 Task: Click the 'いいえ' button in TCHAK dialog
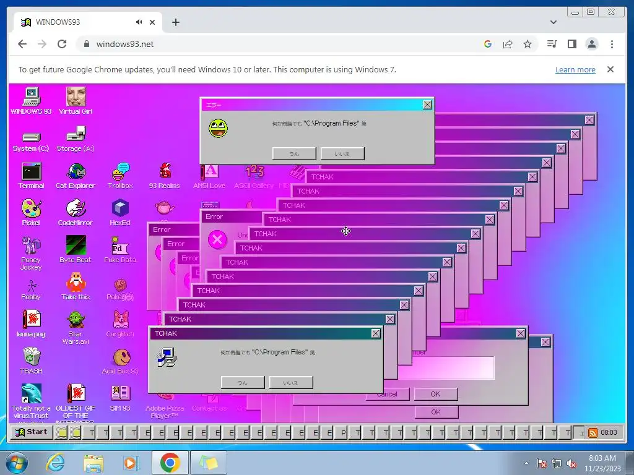pyautogui.click(x=291, y=382)
